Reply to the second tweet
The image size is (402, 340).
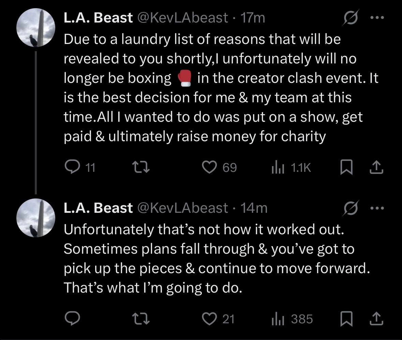pyautogui.click(x=72, y=319)
